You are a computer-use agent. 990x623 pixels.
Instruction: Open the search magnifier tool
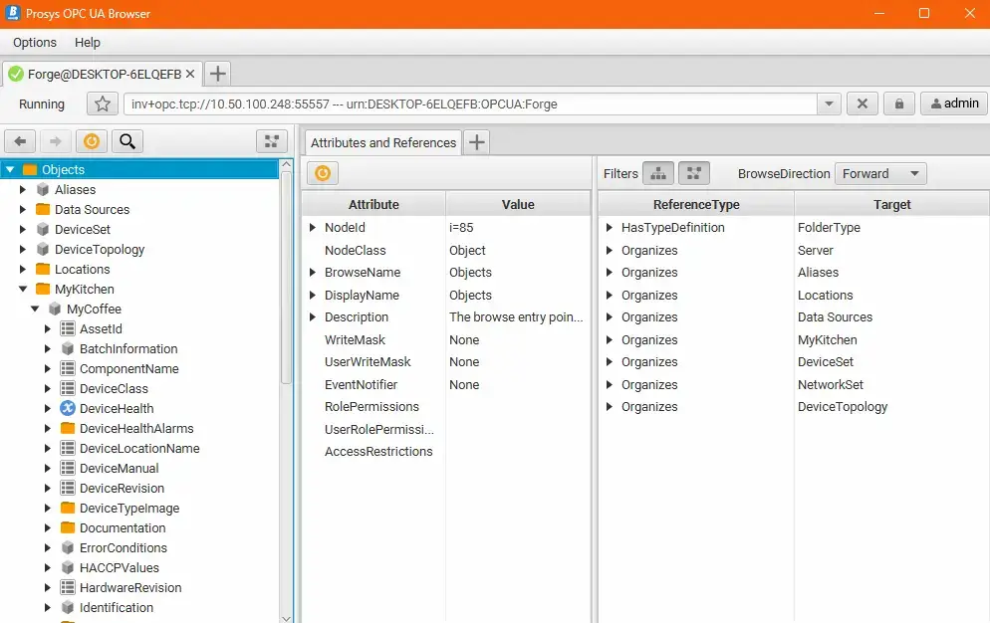coord(127,141)
